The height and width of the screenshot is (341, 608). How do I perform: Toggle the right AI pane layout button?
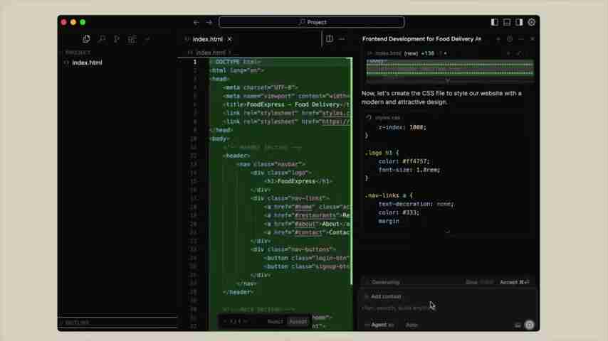[519, 22]
